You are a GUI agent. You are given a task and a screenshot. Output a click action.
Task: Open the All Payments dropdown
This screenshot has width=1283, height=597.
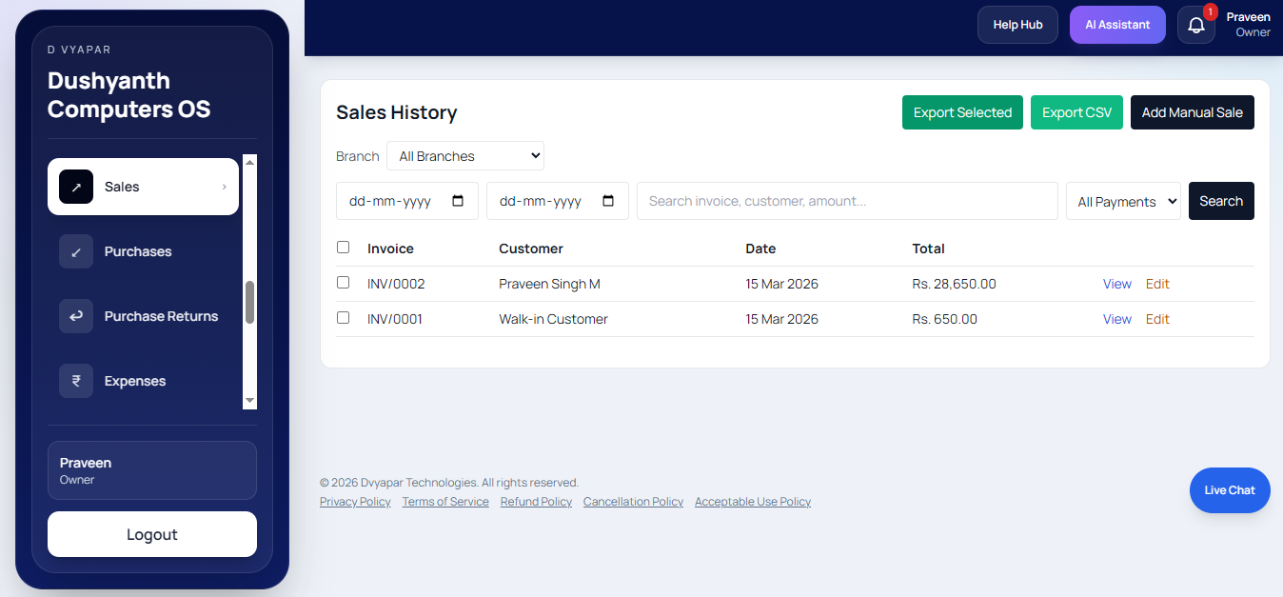coord(1123,201)
